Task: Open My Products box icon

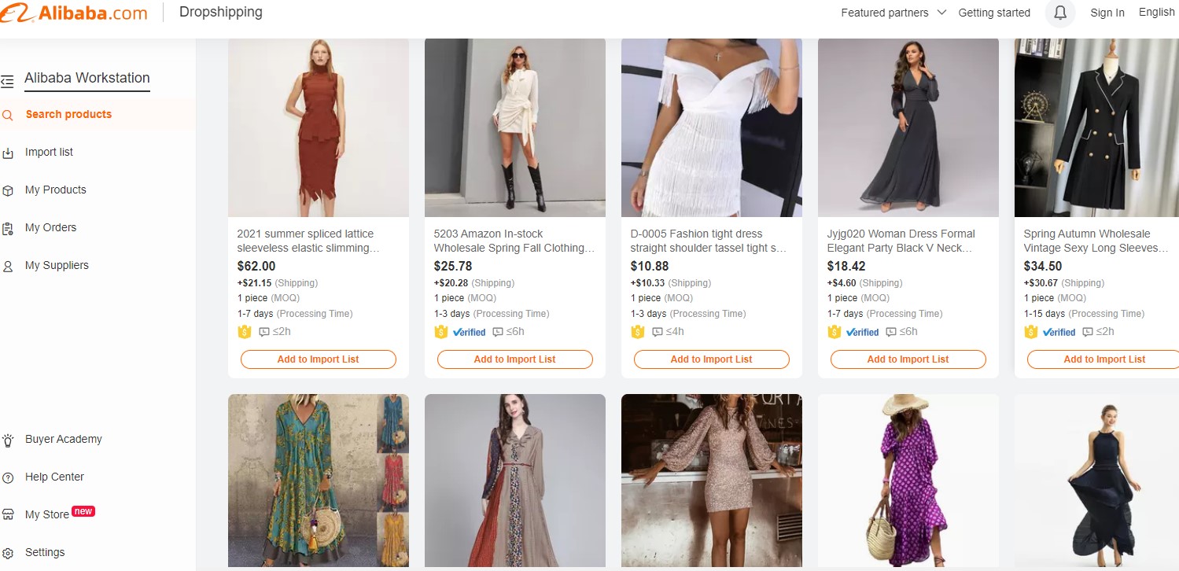Action: (x=8, y=190)
